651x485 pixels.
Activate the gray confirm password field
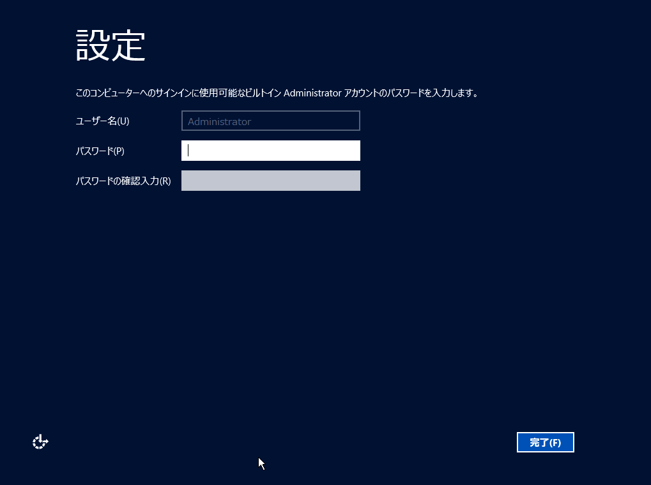pyautogui.click(x=271, y=181)
